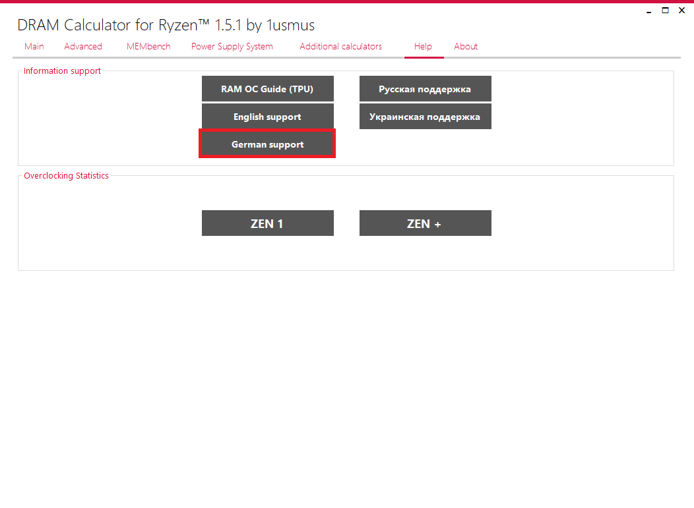Image resolution: width=694 pixels, height=508 pixels.
Task: Open the About tab
Action: click(466, 46)
